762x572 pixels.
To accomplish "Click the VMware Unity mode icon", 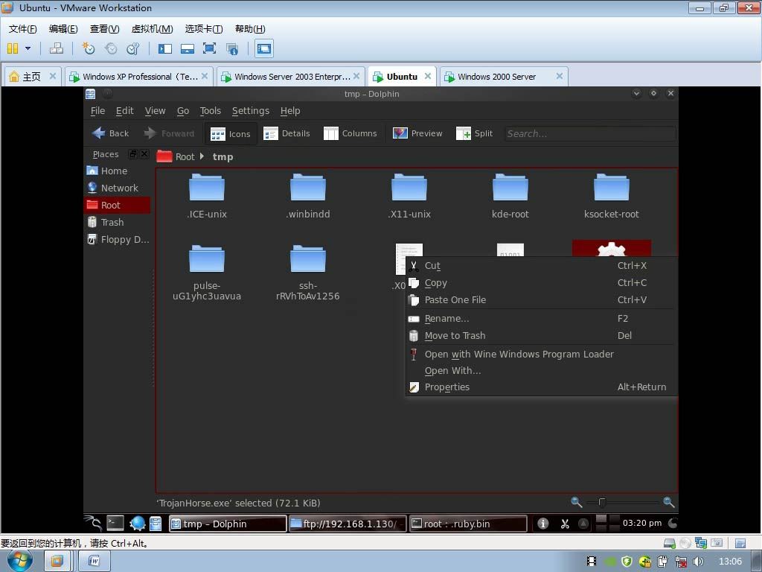I will tap(232, 48).
